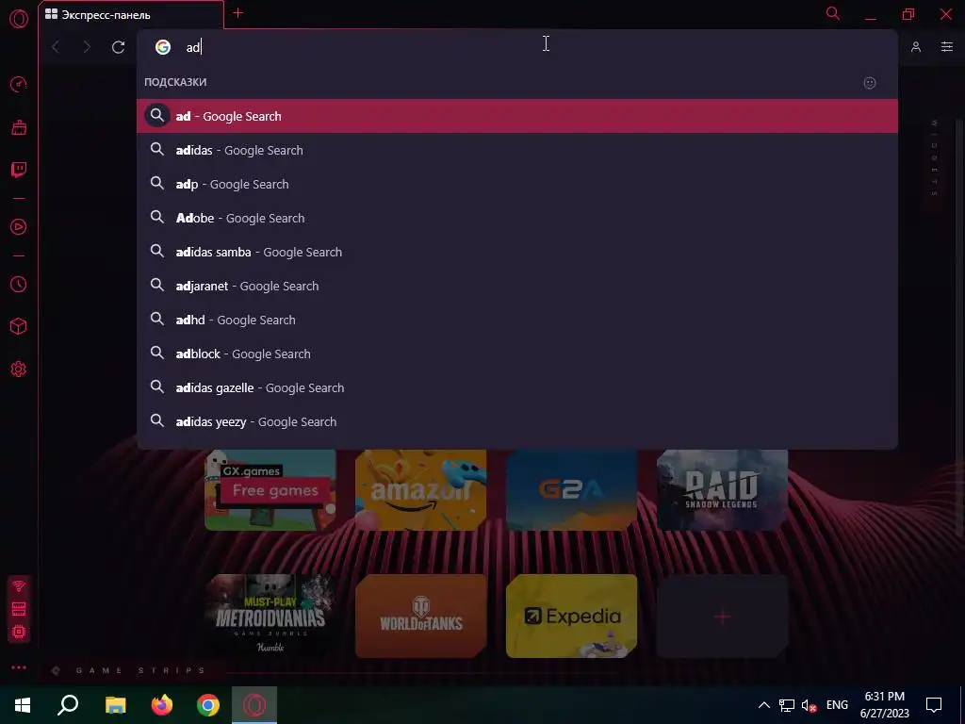Open sidebar three-dots more options
Image resolution: width=965 pixels, height=724 pixels.
click(19, 667)
